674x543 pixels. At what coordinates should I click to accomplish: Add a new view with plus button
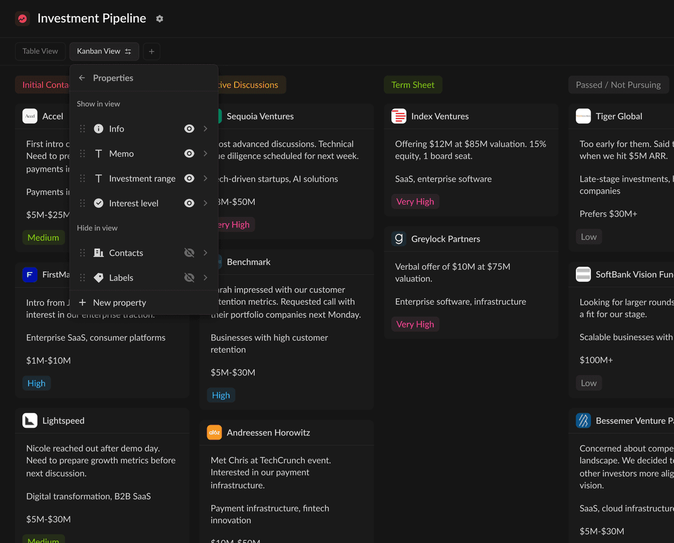coord(151,52)
